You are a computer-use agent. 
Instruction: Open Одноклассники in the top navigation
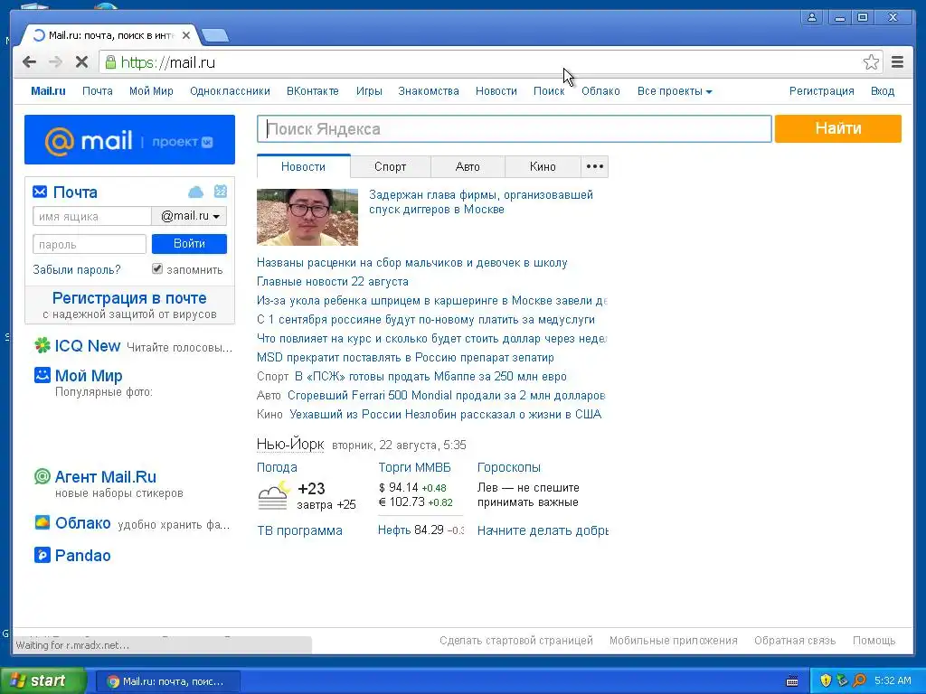click(x=230, y=91)
